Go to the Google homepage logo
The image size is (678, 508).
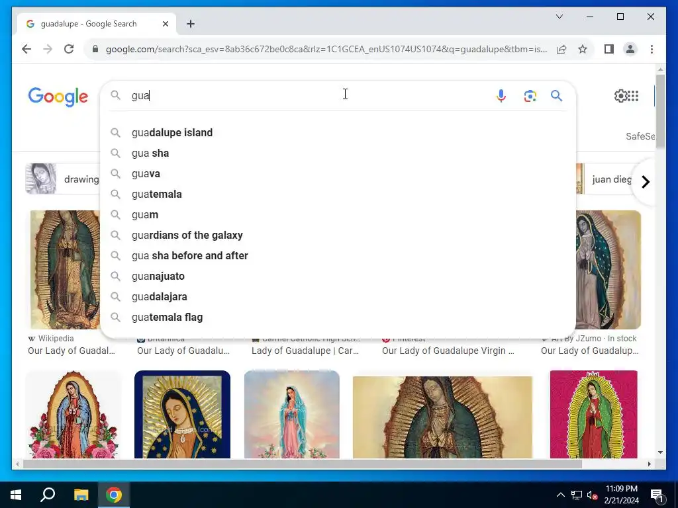click(58, 97)
